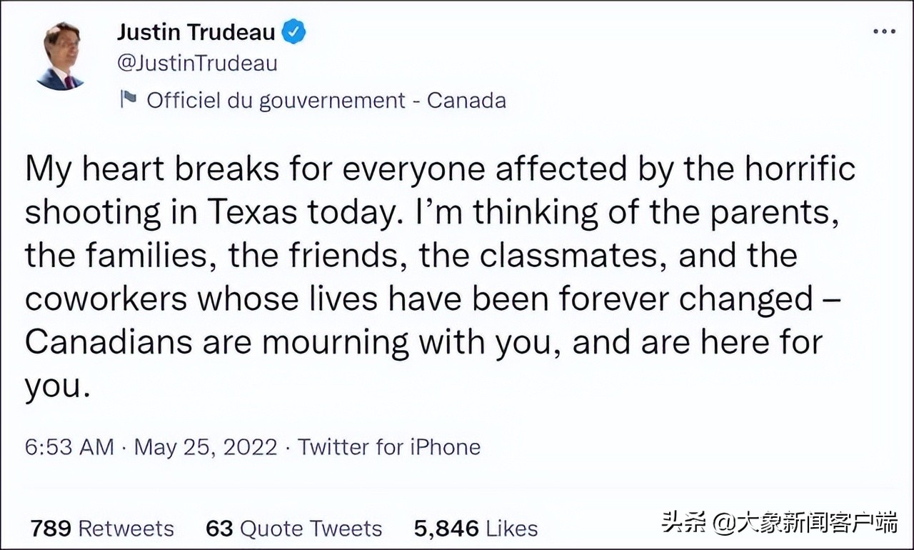
Task: Click the 6:53 AM timestamp
Action: 69,447
